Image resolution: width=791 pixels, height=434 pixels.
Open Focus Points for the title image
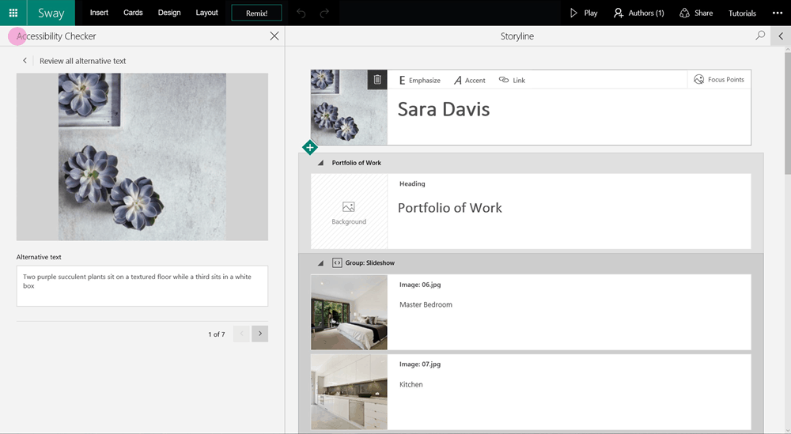[x=719, y=80]
